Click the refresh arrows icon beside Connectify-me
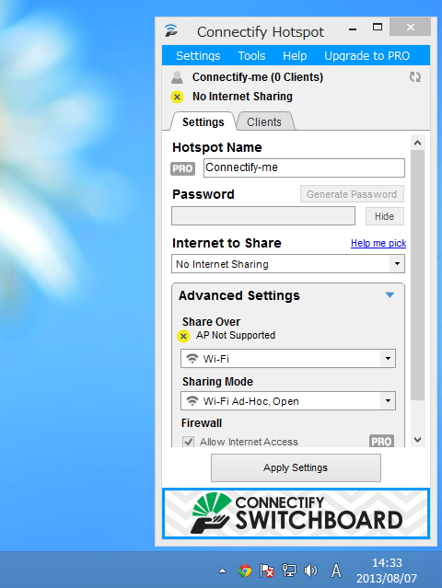This screenshot has height=588, width=442. pos(415,77)
